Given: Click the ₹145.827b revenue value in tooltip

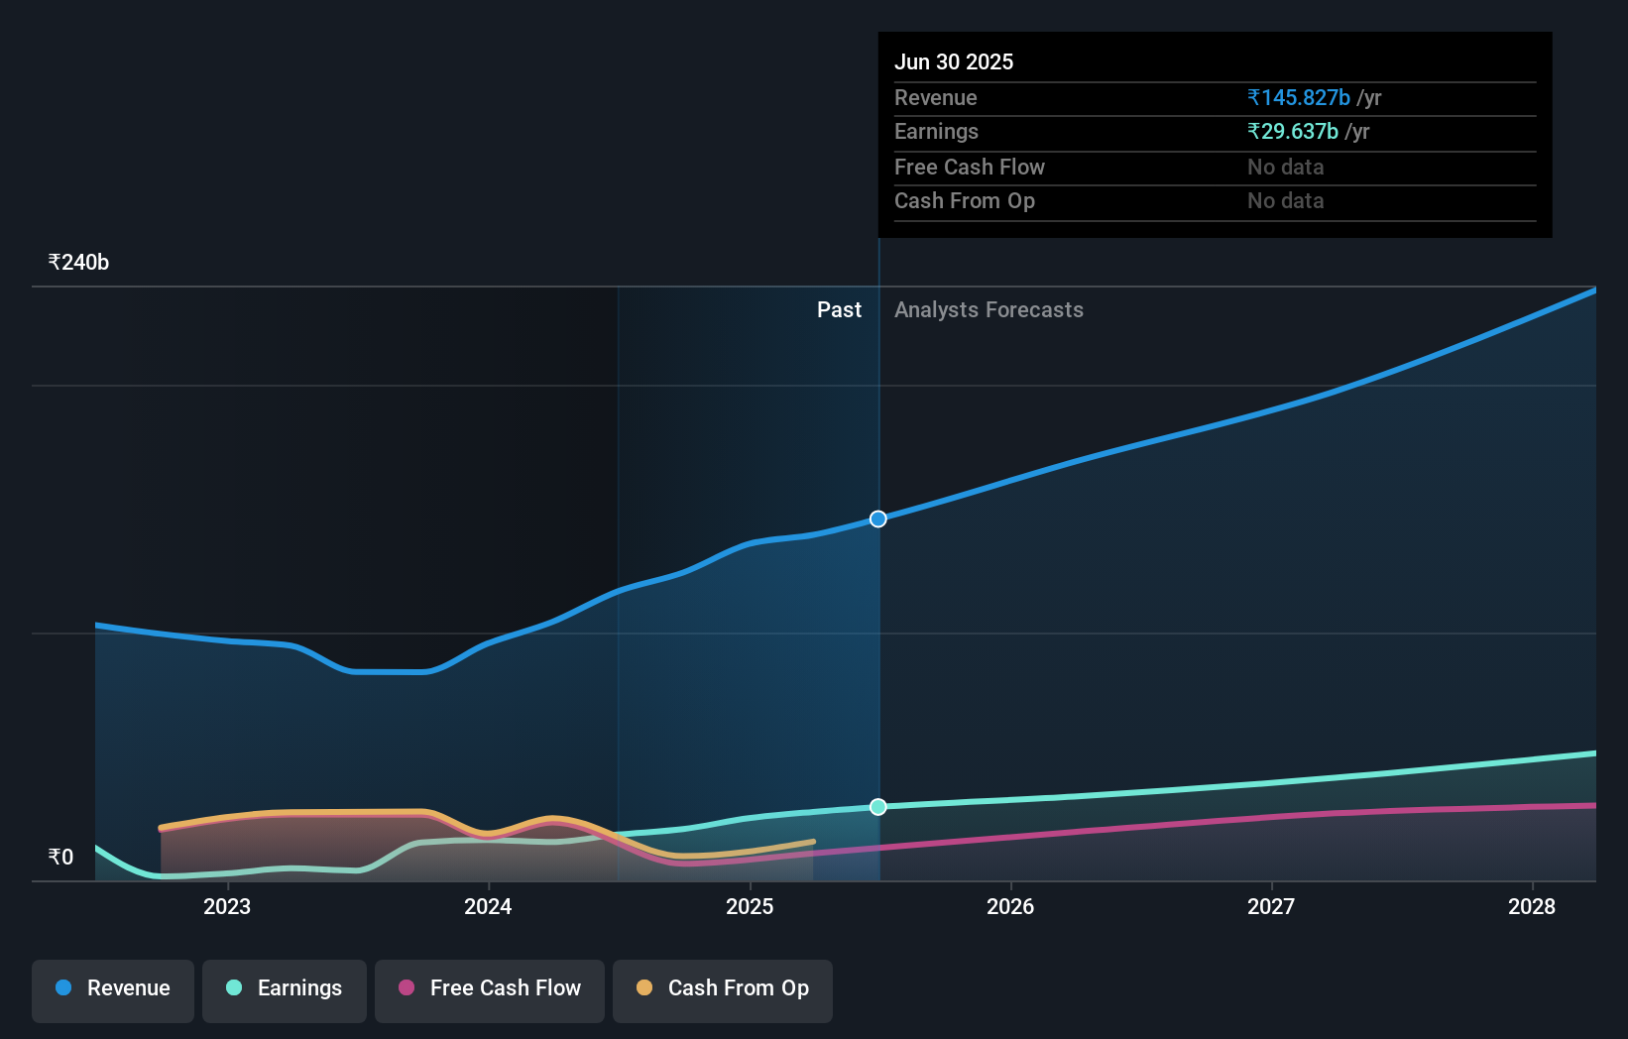Looking at the screenshot, I should [1299, 98].
